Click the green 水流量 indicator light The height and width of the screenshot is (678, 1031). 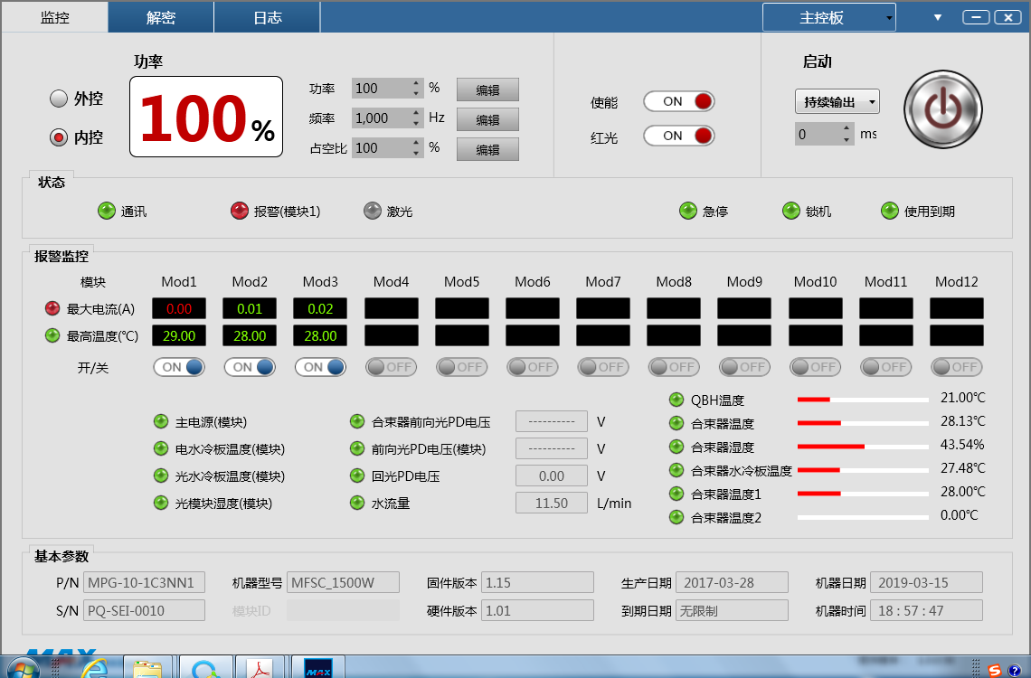(357, 503)
